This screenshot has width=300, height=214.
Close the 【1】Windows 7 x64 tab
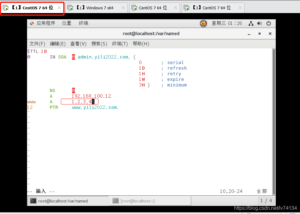[x=123, y=8]
